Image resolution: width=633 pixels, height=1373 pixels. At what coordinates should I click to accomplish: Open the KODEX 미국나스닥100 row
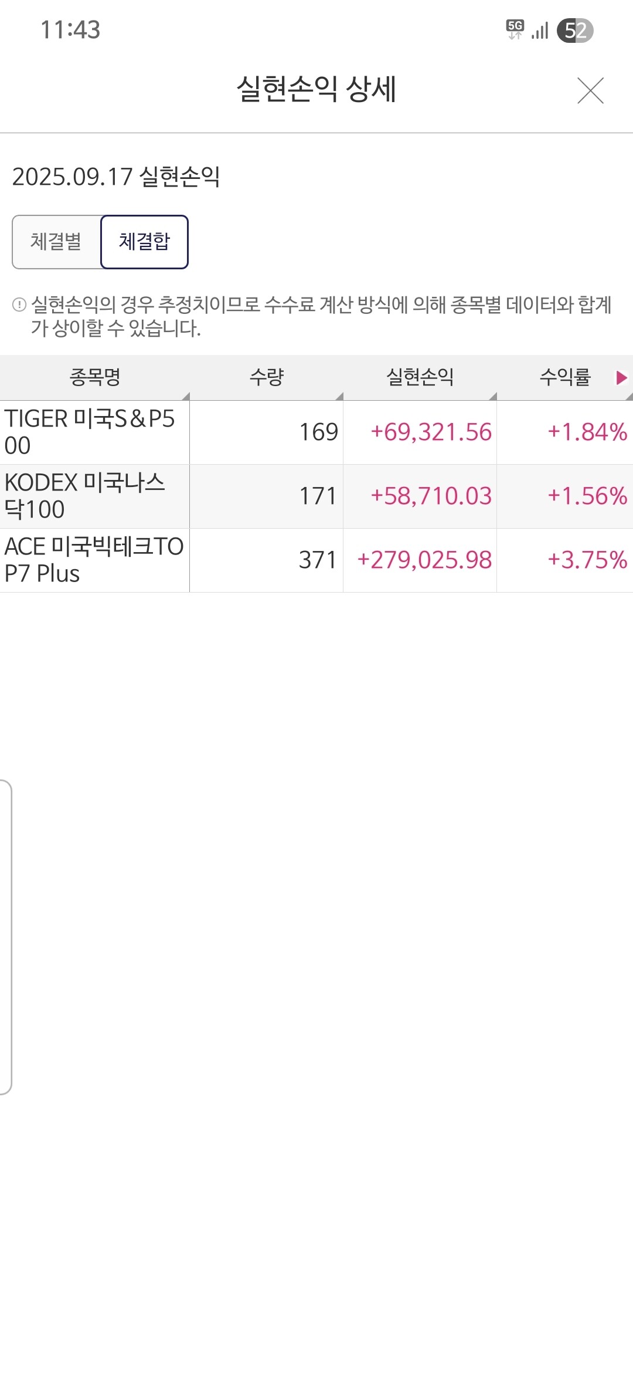(94, 496)
